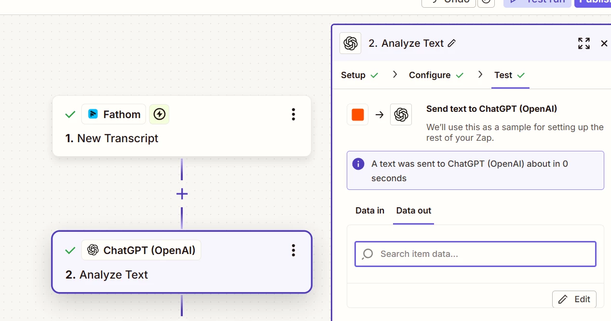Viewport: 611px width, 321px height.
Task: Expand the panel with the fullscreen icon
Action: click(584, 43)
